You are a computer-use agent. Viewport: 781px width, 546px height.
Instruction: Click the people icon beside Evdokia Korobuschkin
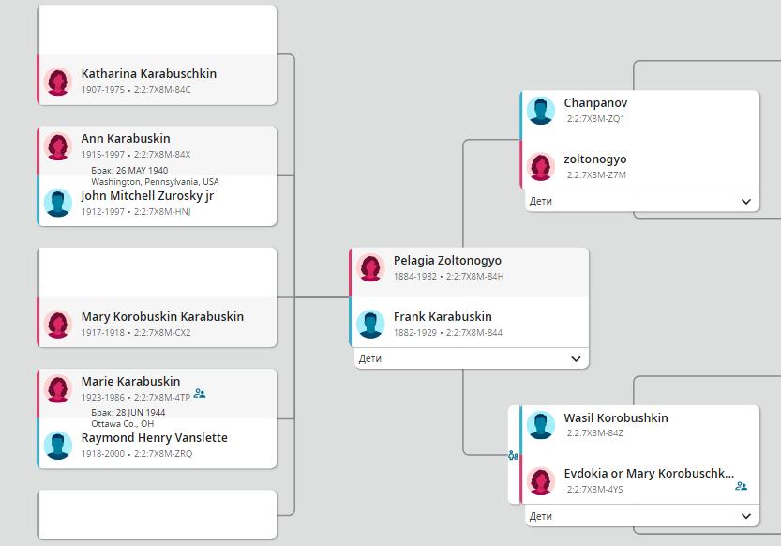(x=741, y=486)
